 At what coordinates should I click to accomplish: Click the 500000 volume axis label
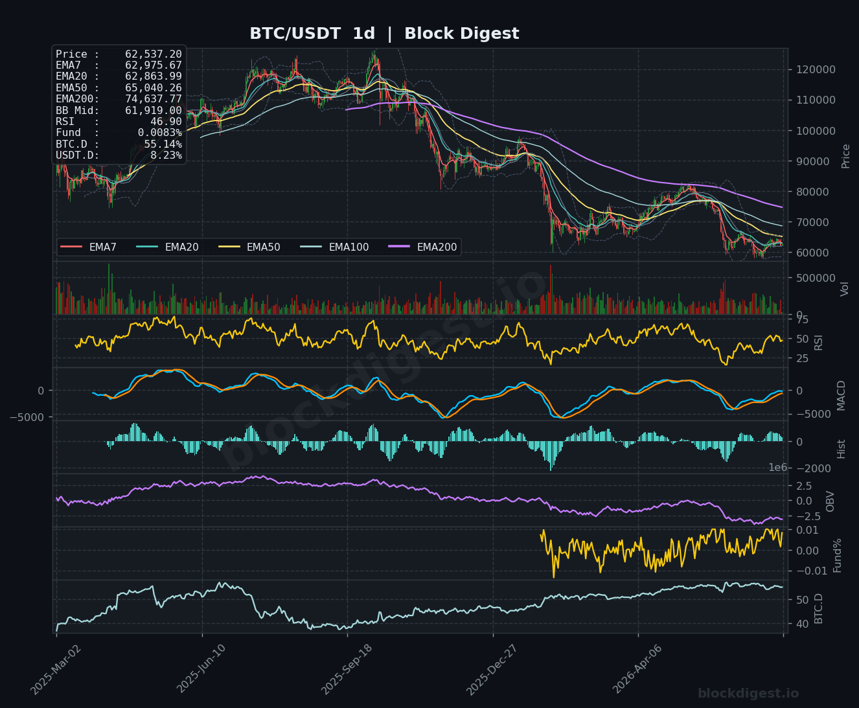(x=816, y=278)
